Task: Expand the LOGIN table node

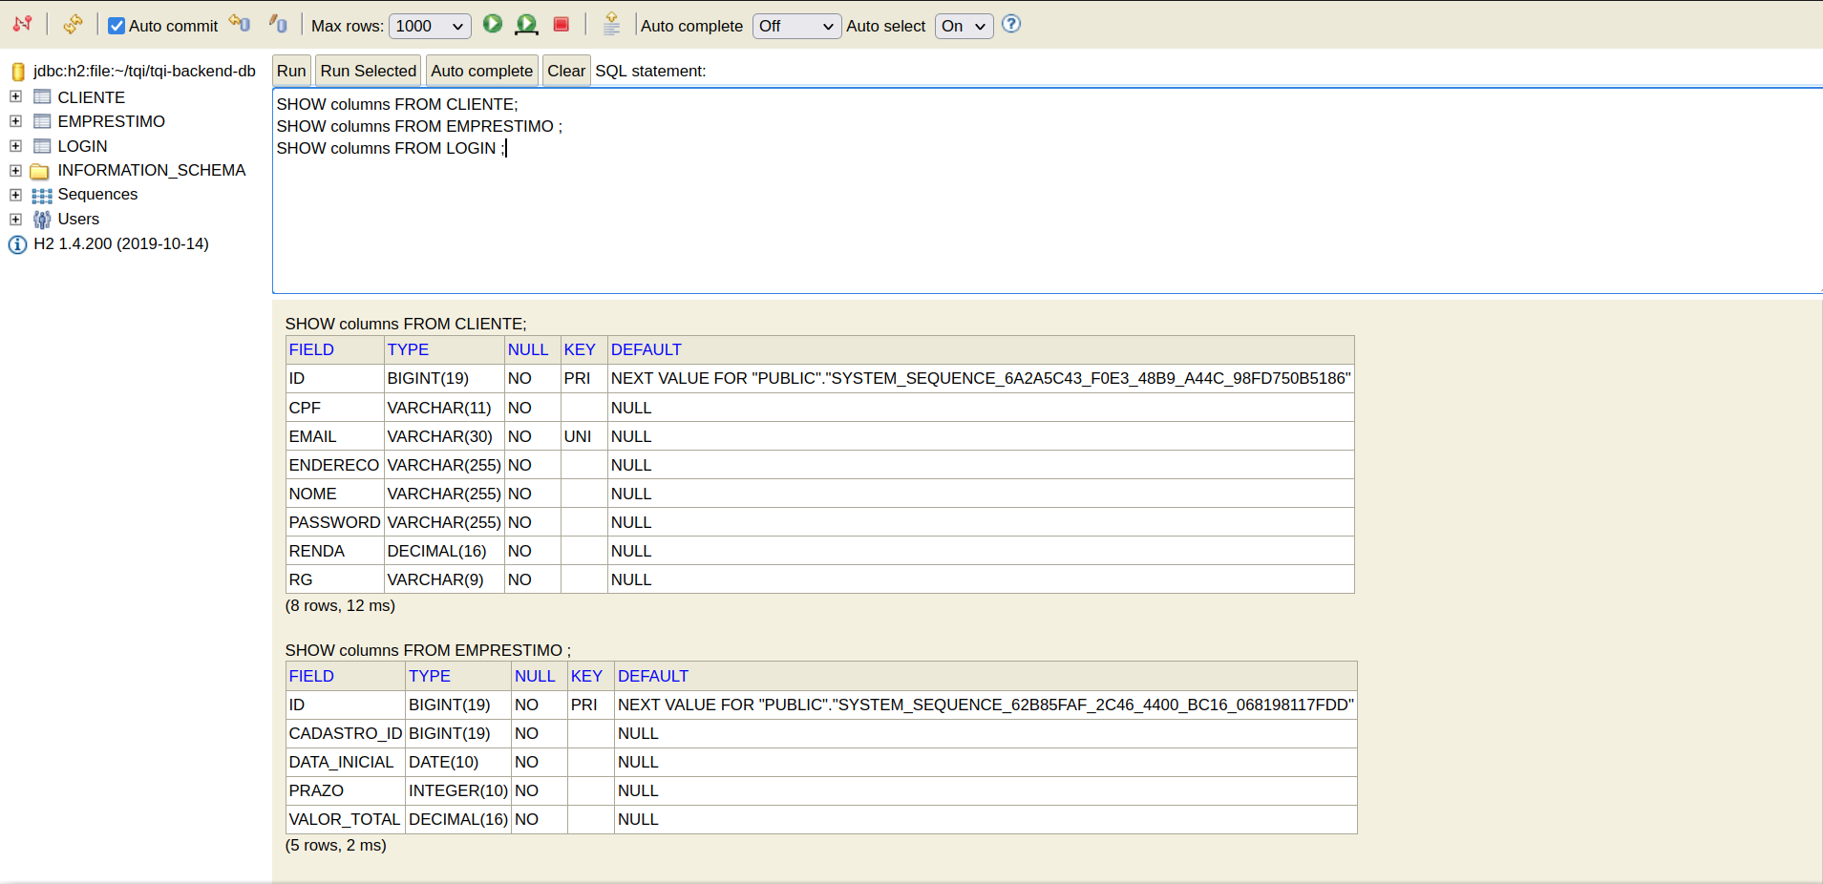Action: (x=15, y=146)
